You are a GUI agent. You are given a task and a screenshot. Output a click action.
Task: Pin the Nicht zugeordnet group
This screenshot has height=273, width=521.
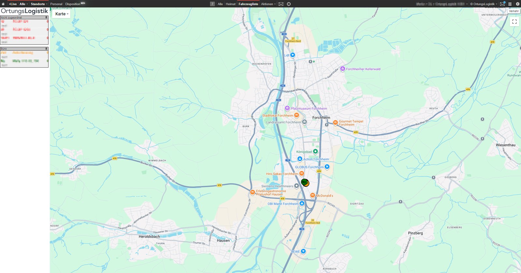click(46, 18)
